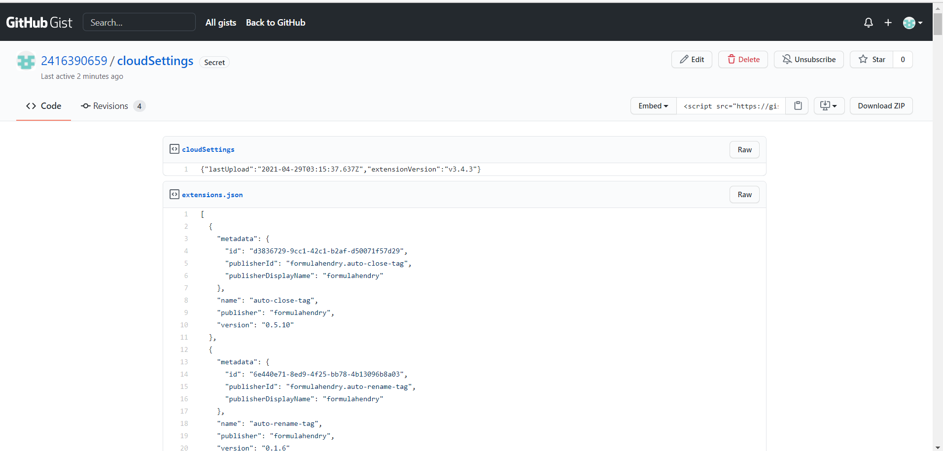Navigate Back to GitHub
The image size is (943, 451).
click(x=276, y=23)
